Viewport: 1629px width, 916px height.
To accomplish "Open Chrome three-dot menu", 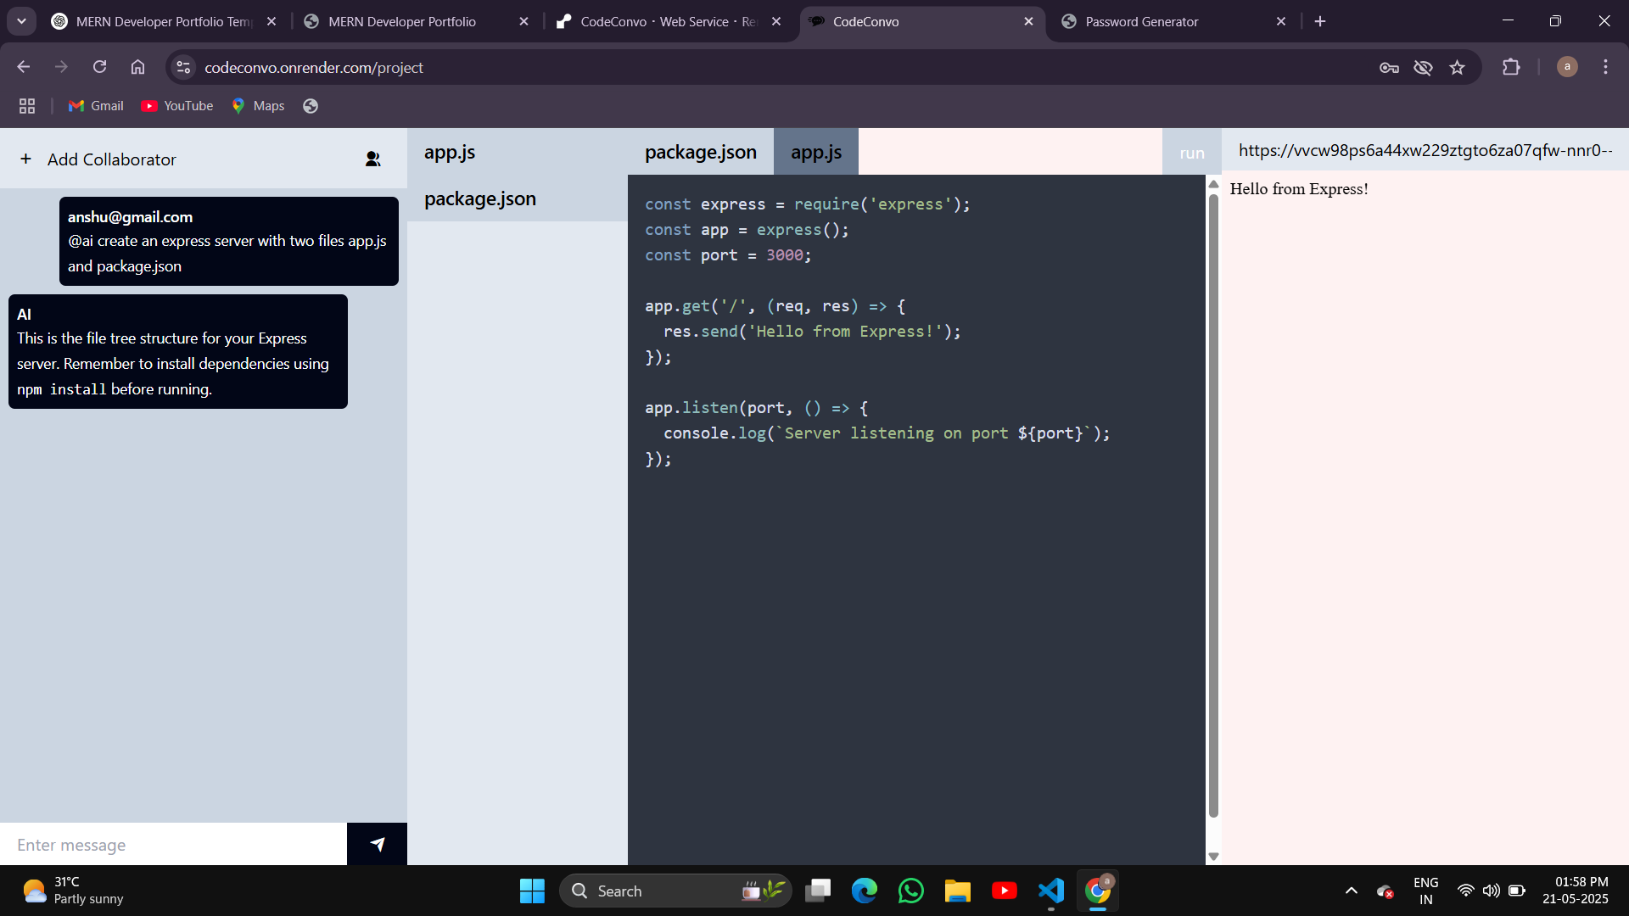I will click(x=1605, y=67).
